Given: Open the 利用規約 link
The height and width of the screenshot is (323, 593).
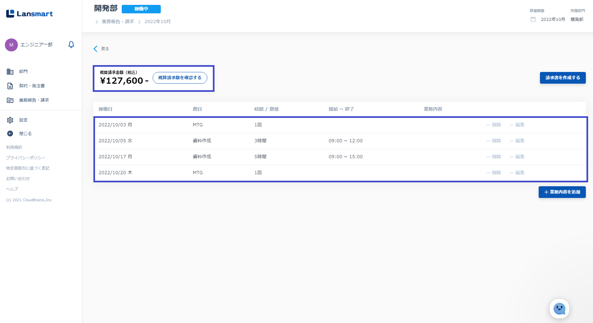Looking at the screenshot, I should tap(14, 147).
